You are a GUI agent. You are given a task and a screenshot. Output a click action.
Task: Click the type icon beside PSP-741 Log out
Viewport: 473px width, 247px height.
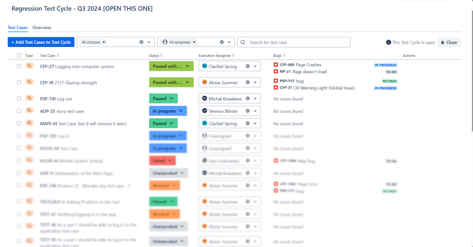(29, 98)
